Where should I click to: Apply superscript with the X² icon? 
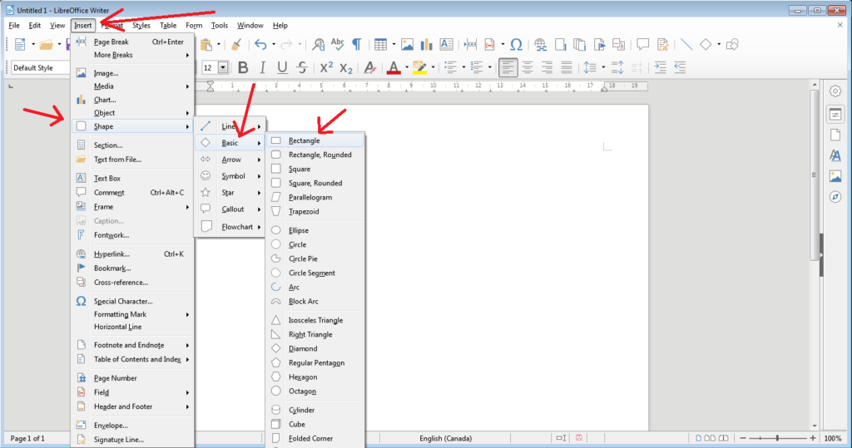326,67
